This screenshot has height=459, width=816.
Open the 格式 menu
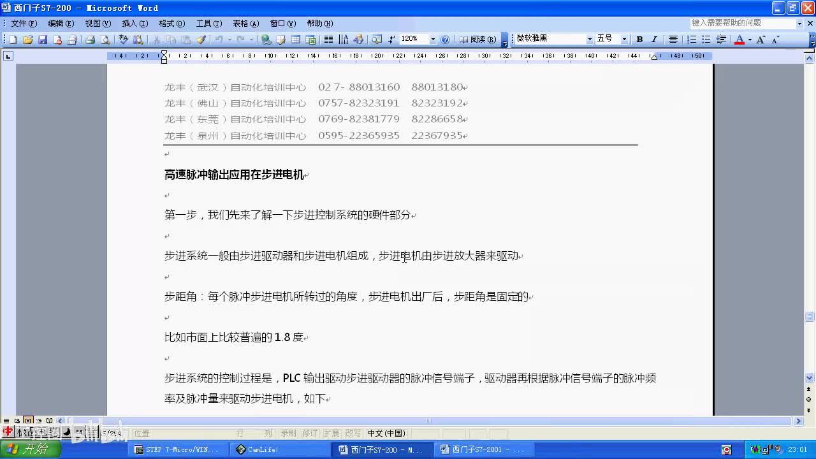point(171,24)
